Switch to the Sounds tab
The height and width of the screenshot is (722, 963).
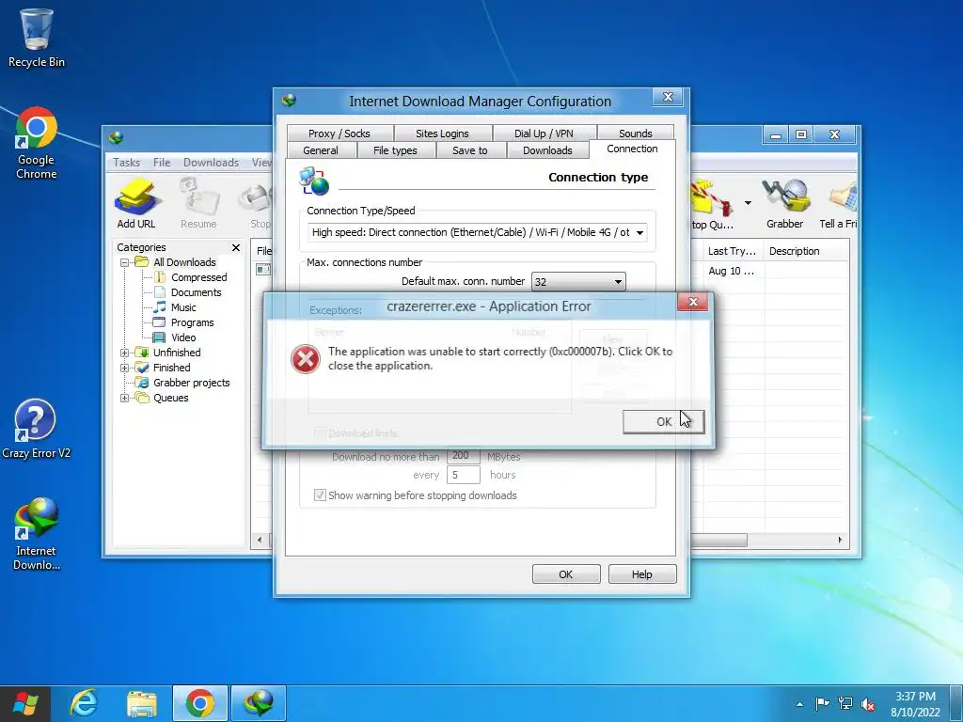click(635, 133)
